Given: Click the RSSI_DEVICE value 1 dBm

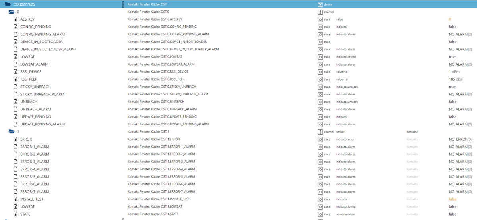Looking at the screenshot, I should [454, 72].
